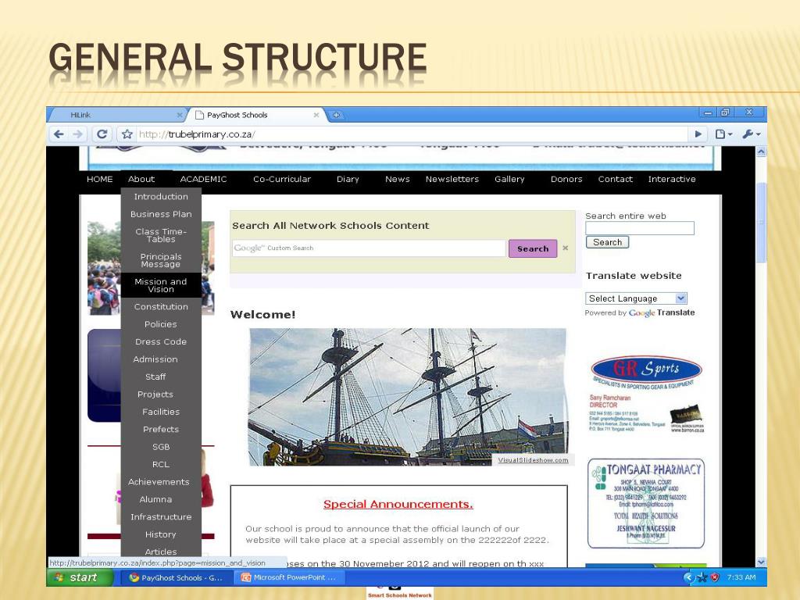Viewport: 800px width, 600px height.
Task: Select Achievements from the submenu
Action: point(159,481)
